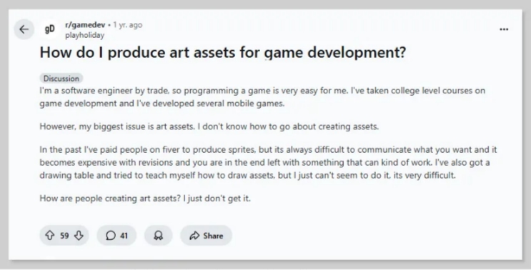Give an award using the award icon
Viewport: 531px width, 270px height.
[x=158, y=235]
